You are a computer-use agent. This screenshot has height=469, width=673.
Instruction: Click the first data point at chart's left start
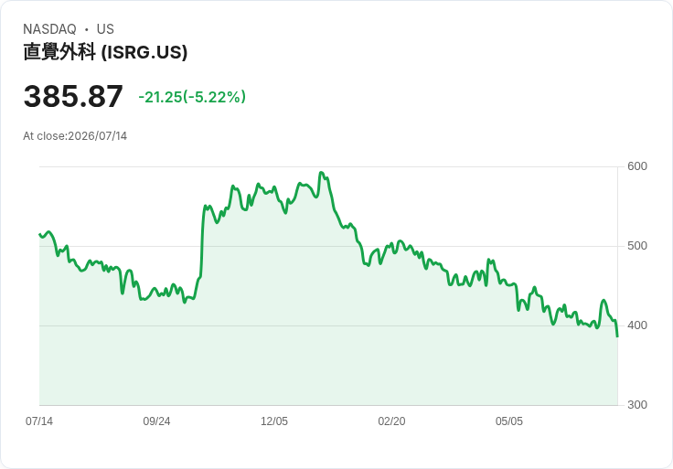click(x=39, y=234)
